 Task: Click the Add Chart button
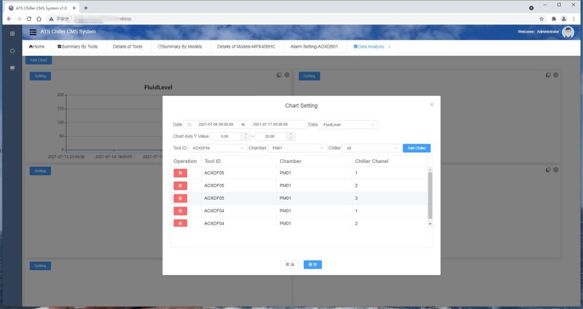38,60
